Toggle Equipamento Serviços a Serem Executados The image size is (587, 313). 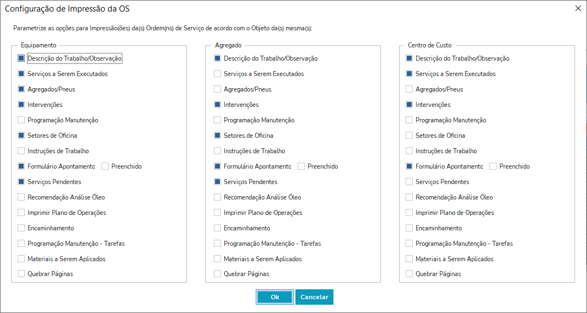tap(21, 74)
